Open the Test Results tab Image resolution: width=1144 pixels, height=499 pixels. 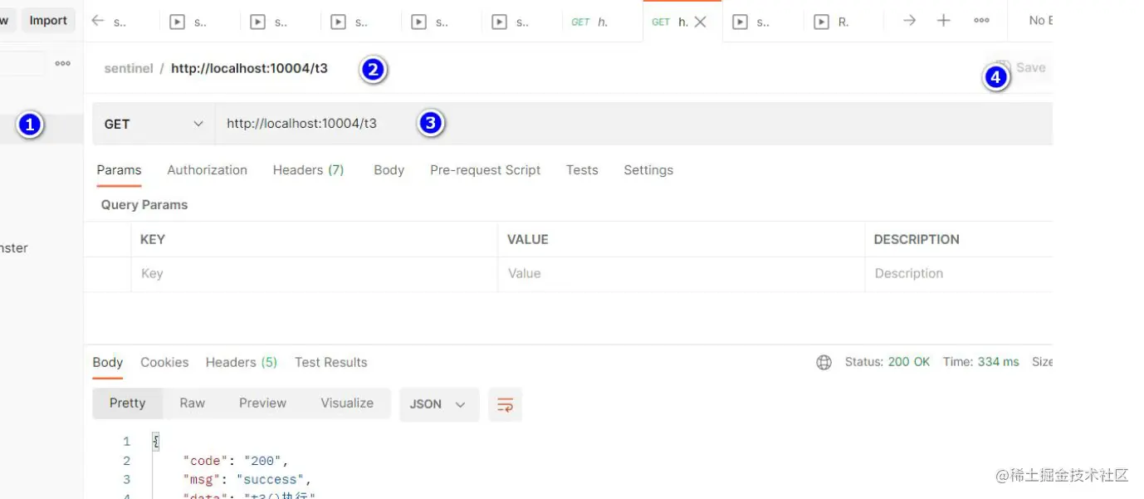(x=330, y=363)
